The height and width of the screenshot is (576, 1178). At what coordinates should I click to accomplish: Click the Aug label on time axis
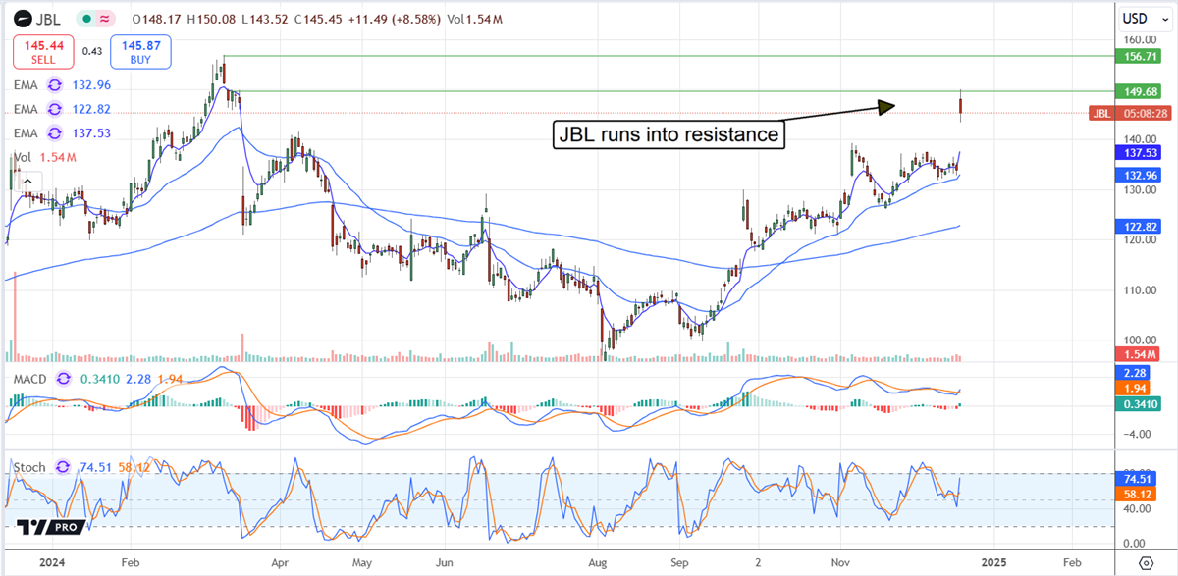click(x=598, y=563)
